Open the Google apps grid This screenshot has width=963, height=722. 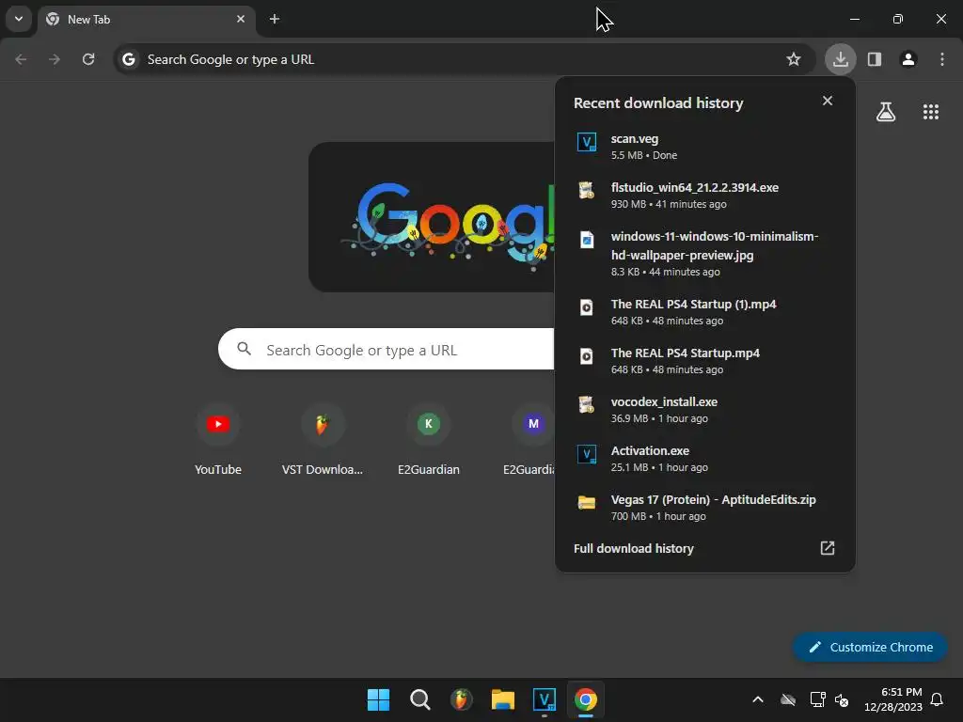(x=931, y=112)
